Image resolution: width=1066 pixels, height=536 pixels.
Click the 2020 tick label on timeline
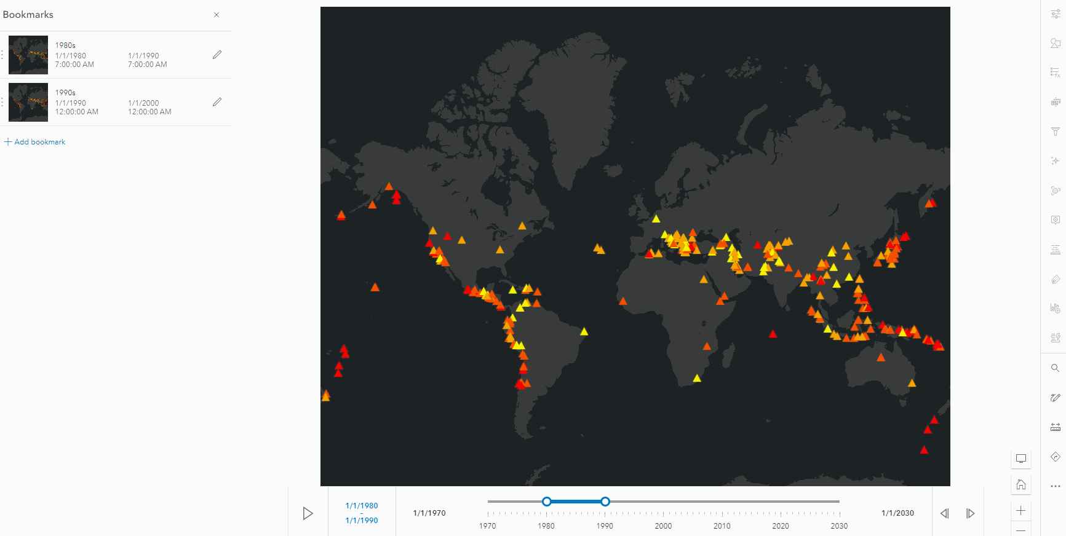pos(781,526)
